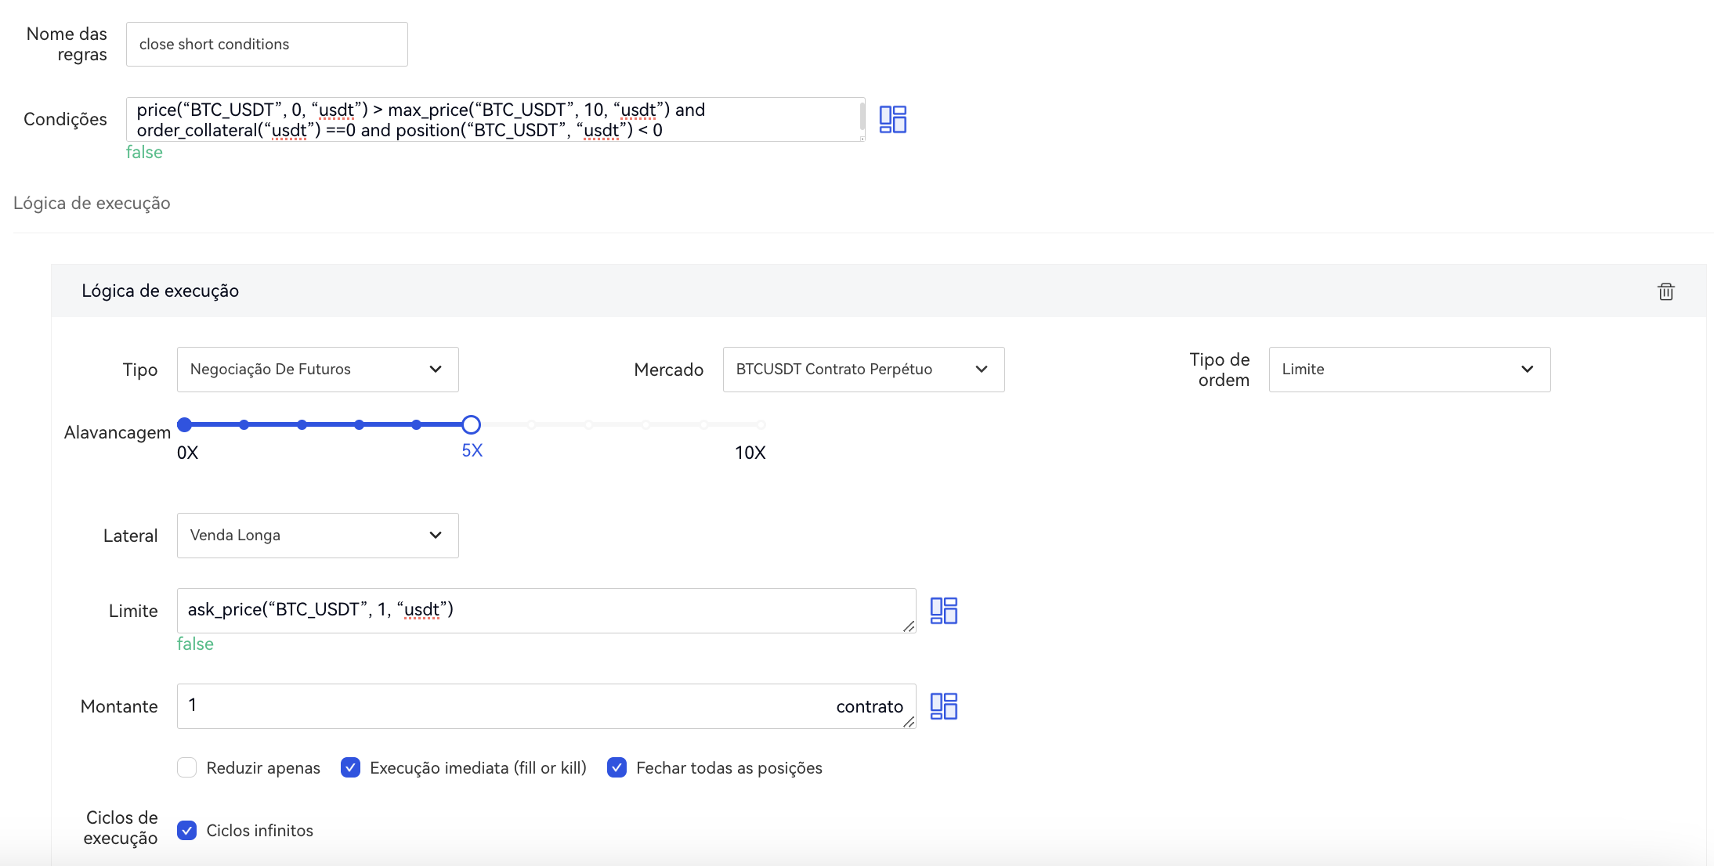Open the Tipo de ordem Limite dropdown
1714x866 pixels.
pos(1408,370)
